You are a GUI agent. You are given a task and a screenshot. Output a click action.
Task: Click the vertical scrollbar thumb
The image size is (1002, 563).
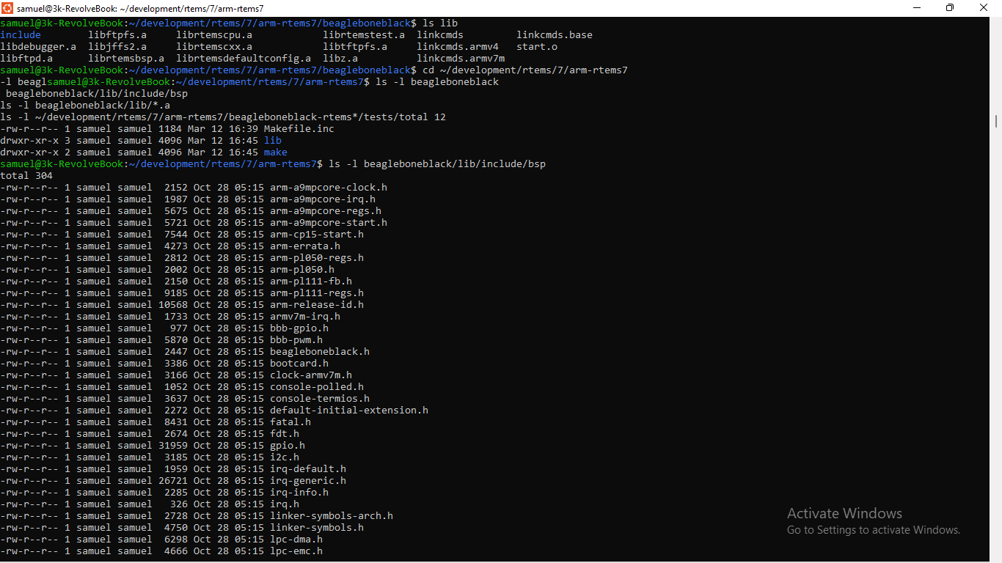[x=996, y=121]
